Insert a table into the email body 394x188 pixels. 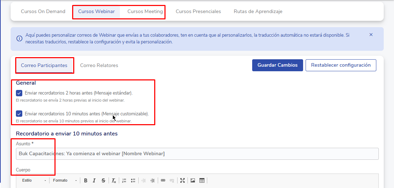click(x=202, y=181)
